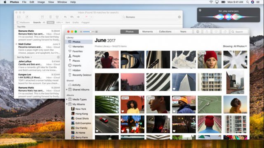Image resolution: width=264 pixels, height=148 pixels.
Task: Open the Sort by Date dropdown
Action: pos(24,57)
